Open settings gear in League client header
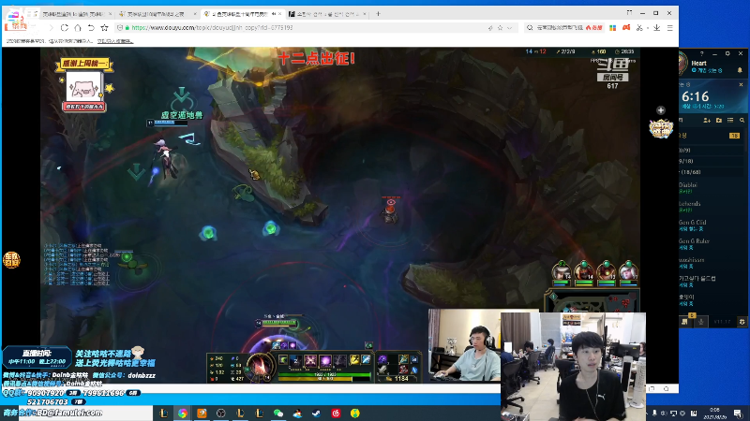The width and height of the screenshot is (750, 421). point(727,54)
